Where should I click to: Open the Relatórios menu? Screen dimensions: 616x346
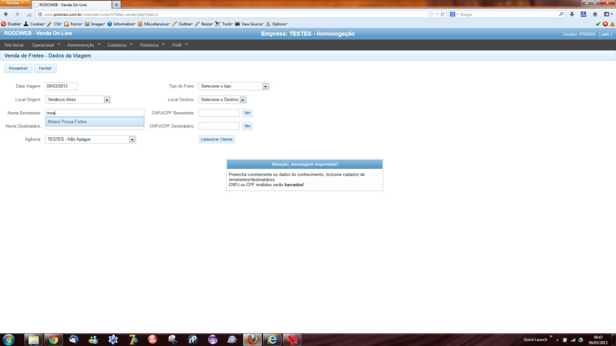tap(152, 45)
